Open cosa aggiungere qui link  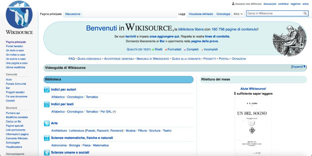[x=164, y=37]
